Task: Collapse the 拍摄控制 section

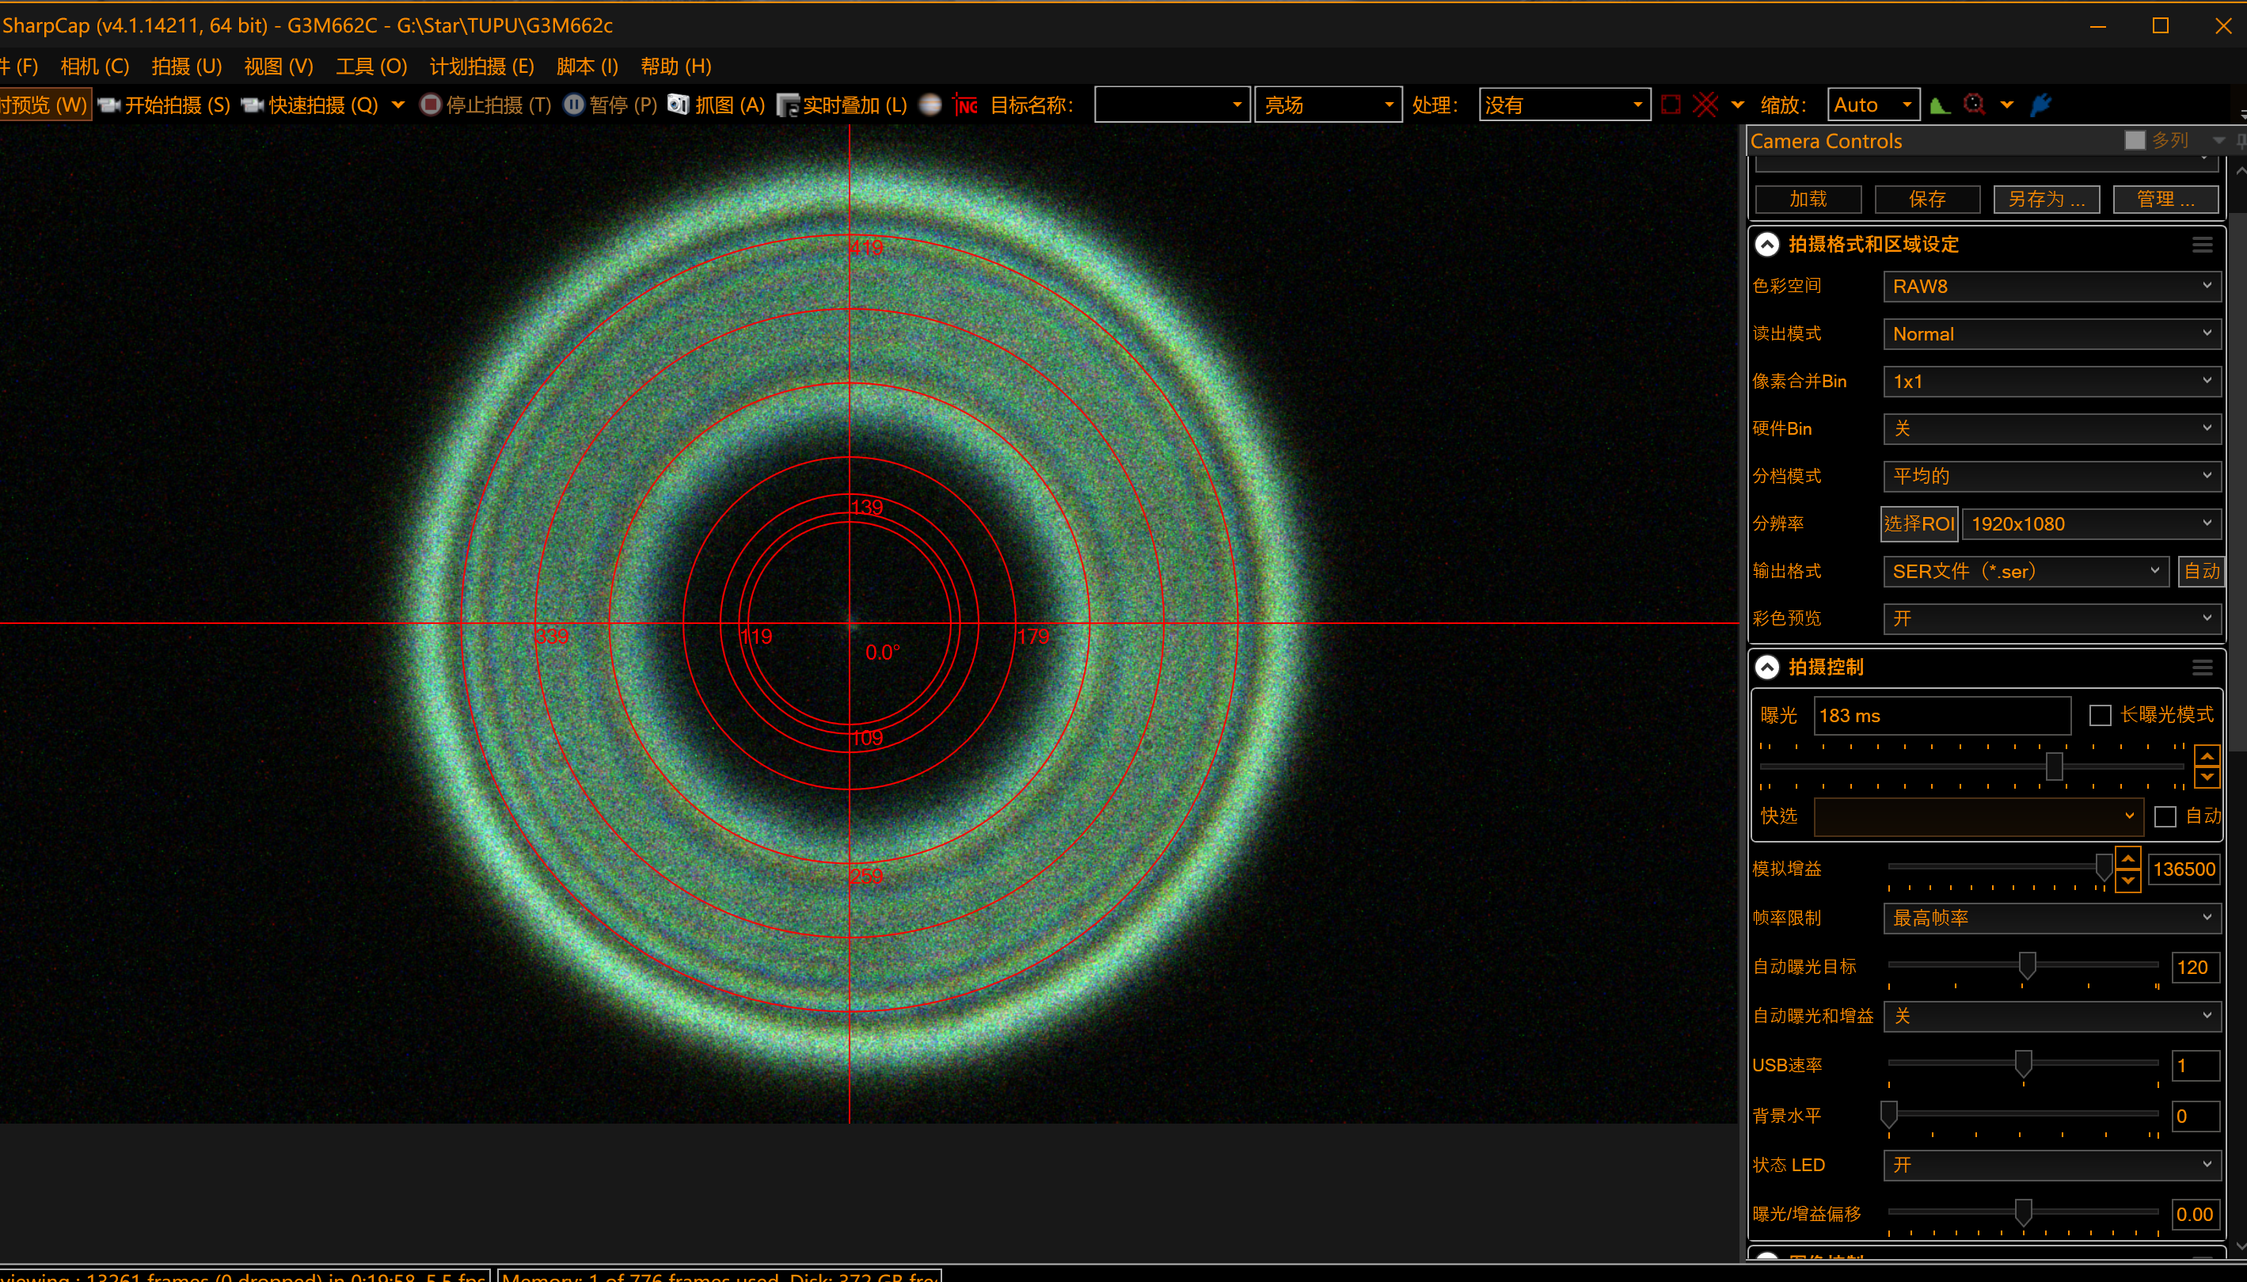Action: tap(1766, 668)
